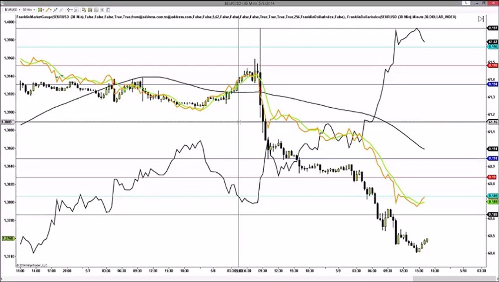Click the 5/10 date label on time axis

coord(463,271)
